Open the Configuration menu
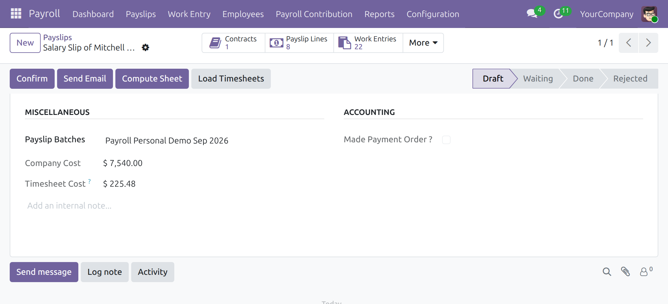 point(433,14)
